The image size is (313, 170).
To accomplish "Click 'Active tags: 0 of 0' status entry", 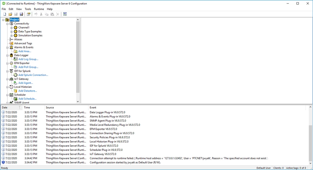I will 296,168.
